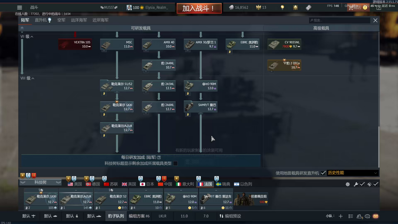Collapse the VIII 级 rank section

32,78
